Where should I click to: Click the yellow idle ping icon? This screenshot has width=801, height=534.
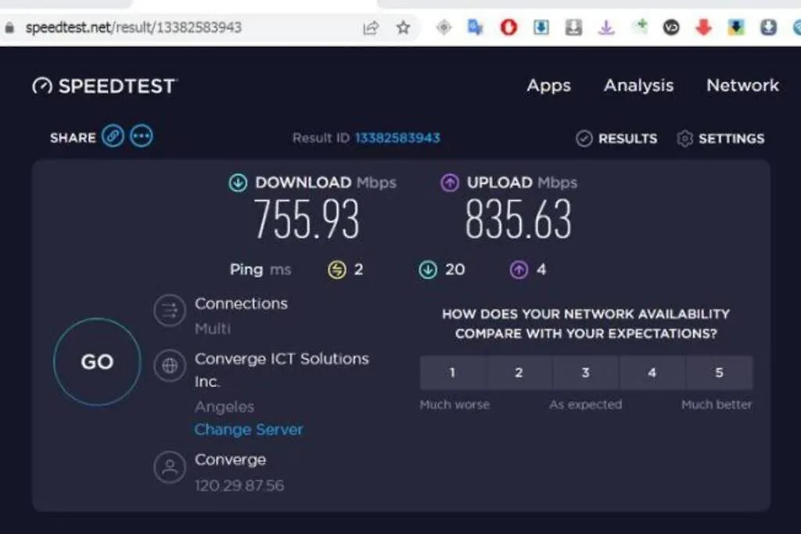point(336,270)
